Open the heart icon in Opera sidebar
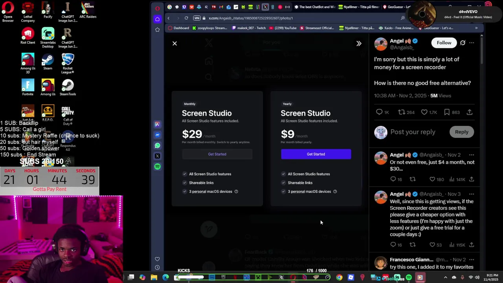The image size is (503, 283). coord(157,259)
